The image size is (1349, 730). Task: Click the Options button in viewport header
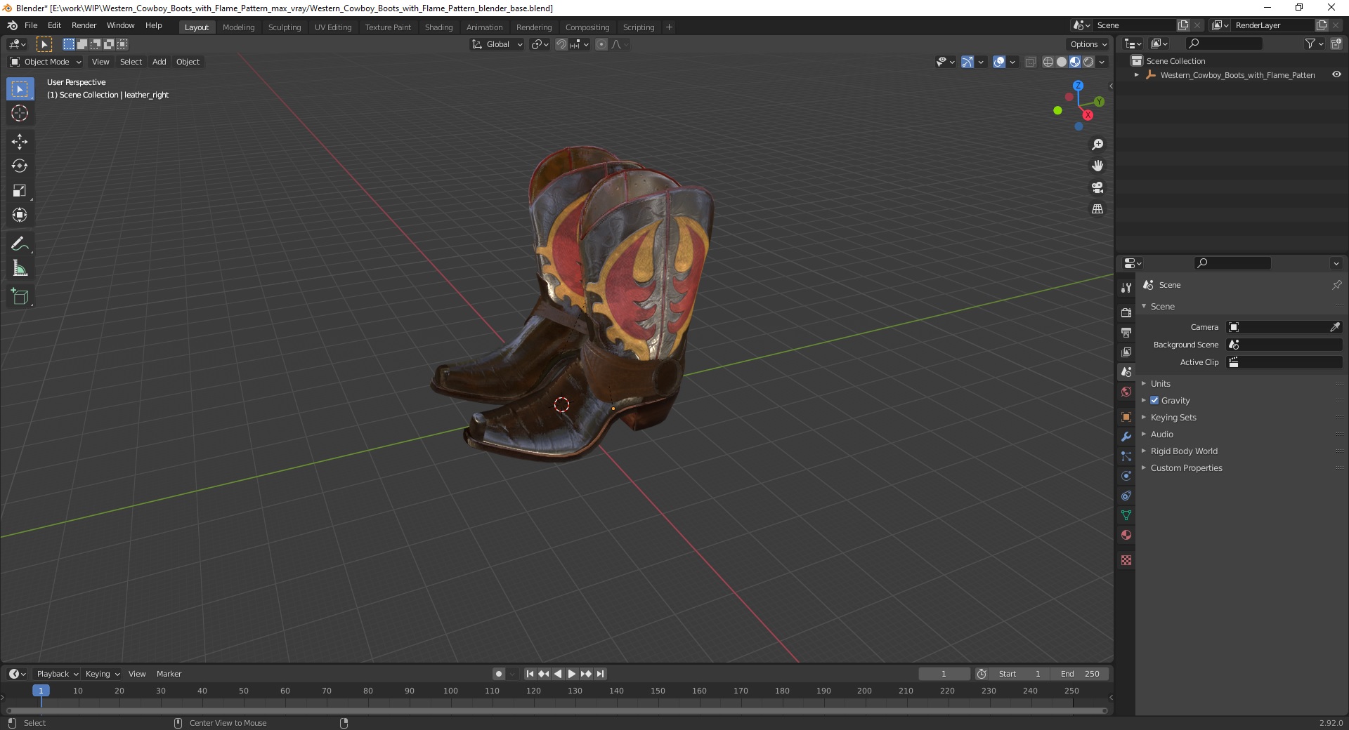click(x=1088, y=44)
